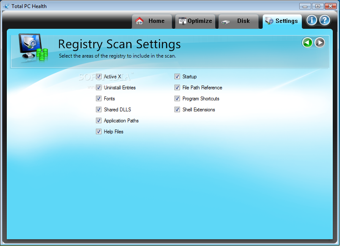340x246 pixels.
Task: Open help via question mark icon
Action: coord(325,20)
